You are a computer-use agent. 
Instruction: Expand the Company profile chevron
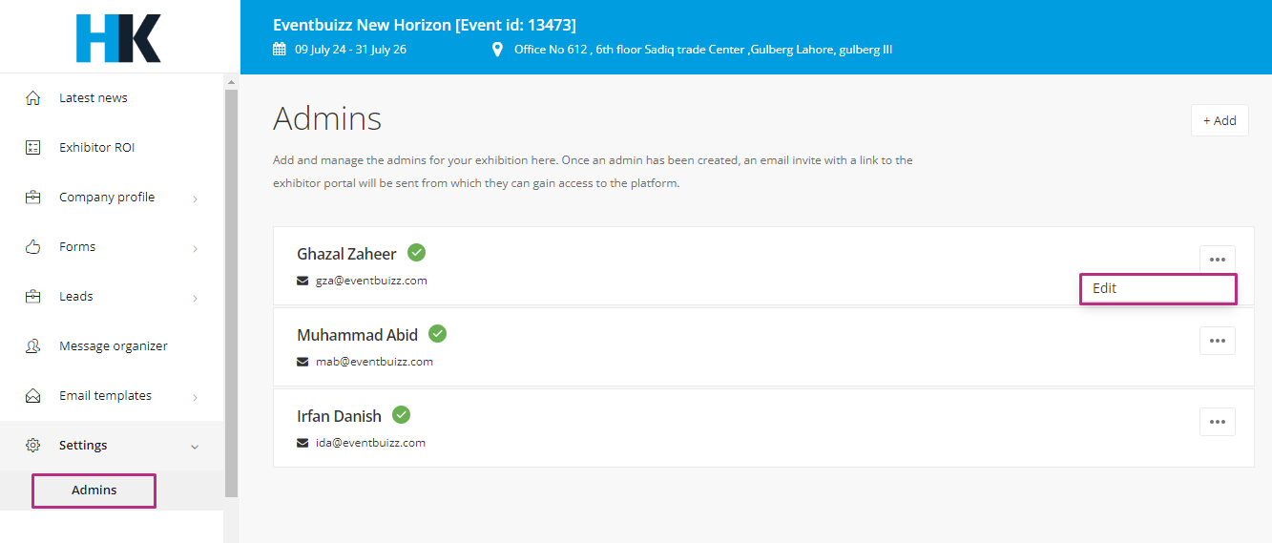coord(196,198)
